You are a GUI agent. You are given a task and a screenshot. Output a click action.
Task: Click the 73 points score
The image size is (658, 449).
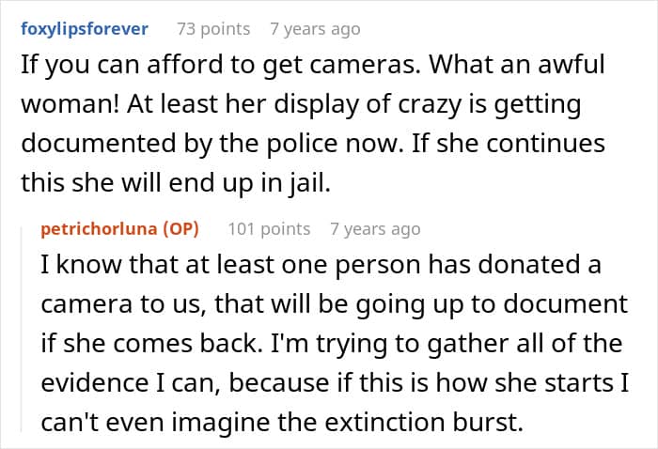[213, 29]
